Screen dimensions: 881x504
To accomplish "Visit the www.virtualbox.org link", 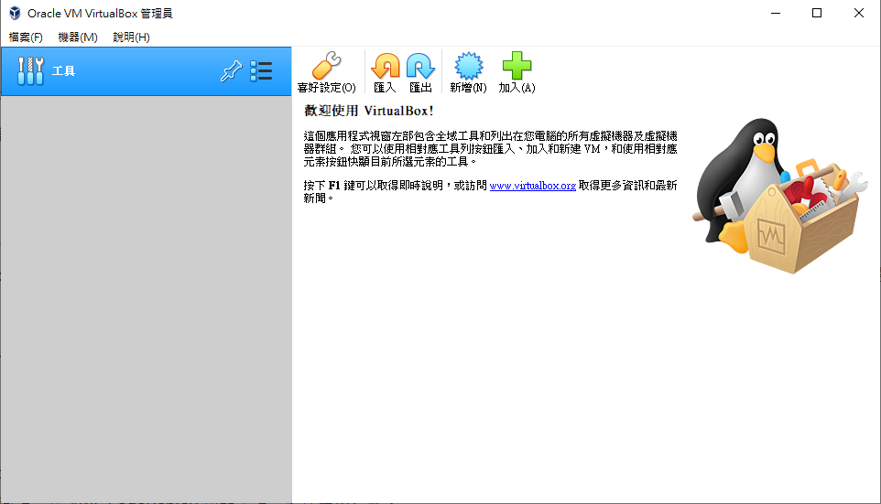I will click(x=533, y=186).
